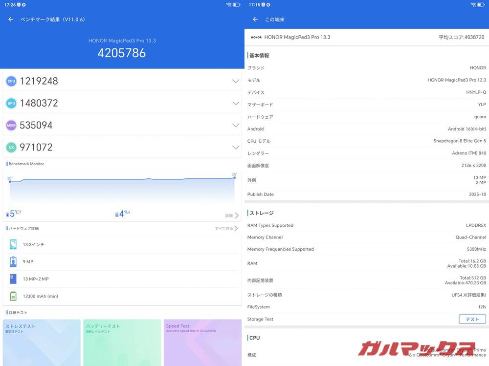Click the purple UX score icon
The image size is (489, 366).
coord(11,147)
